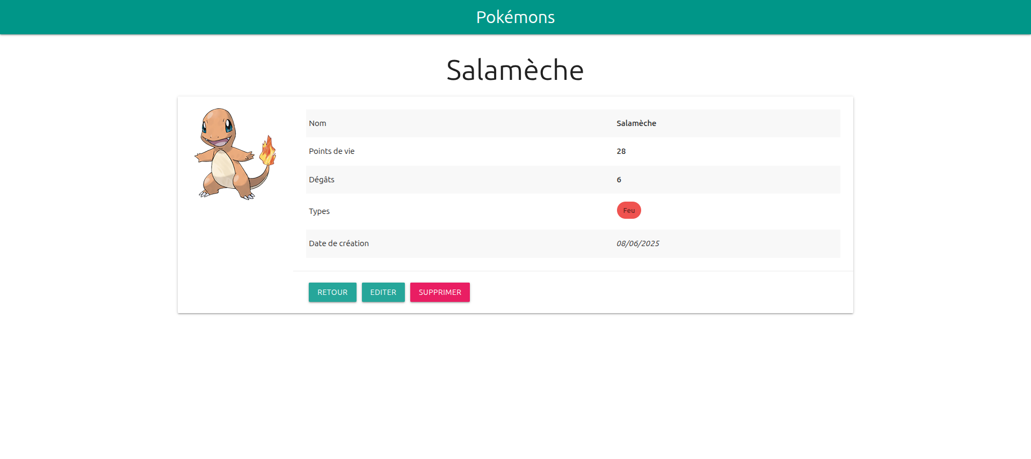Select the damage value 6
The width and height of the screenshot is (1031, 459).
[619, 180]
